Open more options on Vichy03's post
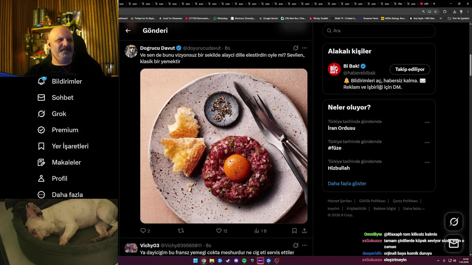The image size is (472, 265). point(304,245)
